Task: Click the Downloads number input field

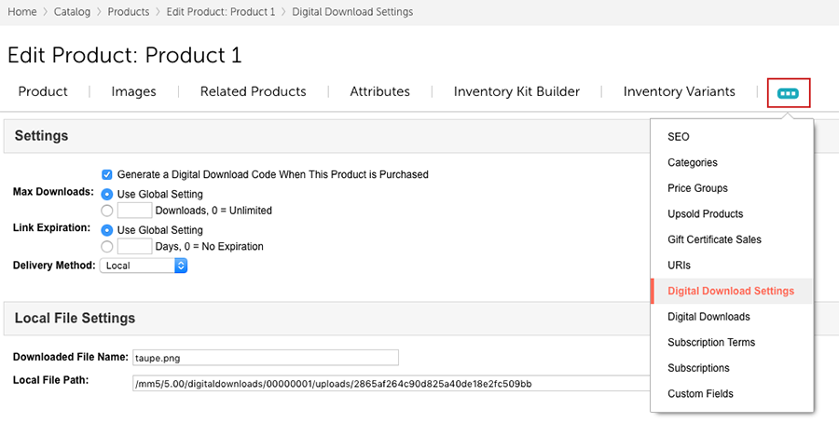Action: pos(135,211)
